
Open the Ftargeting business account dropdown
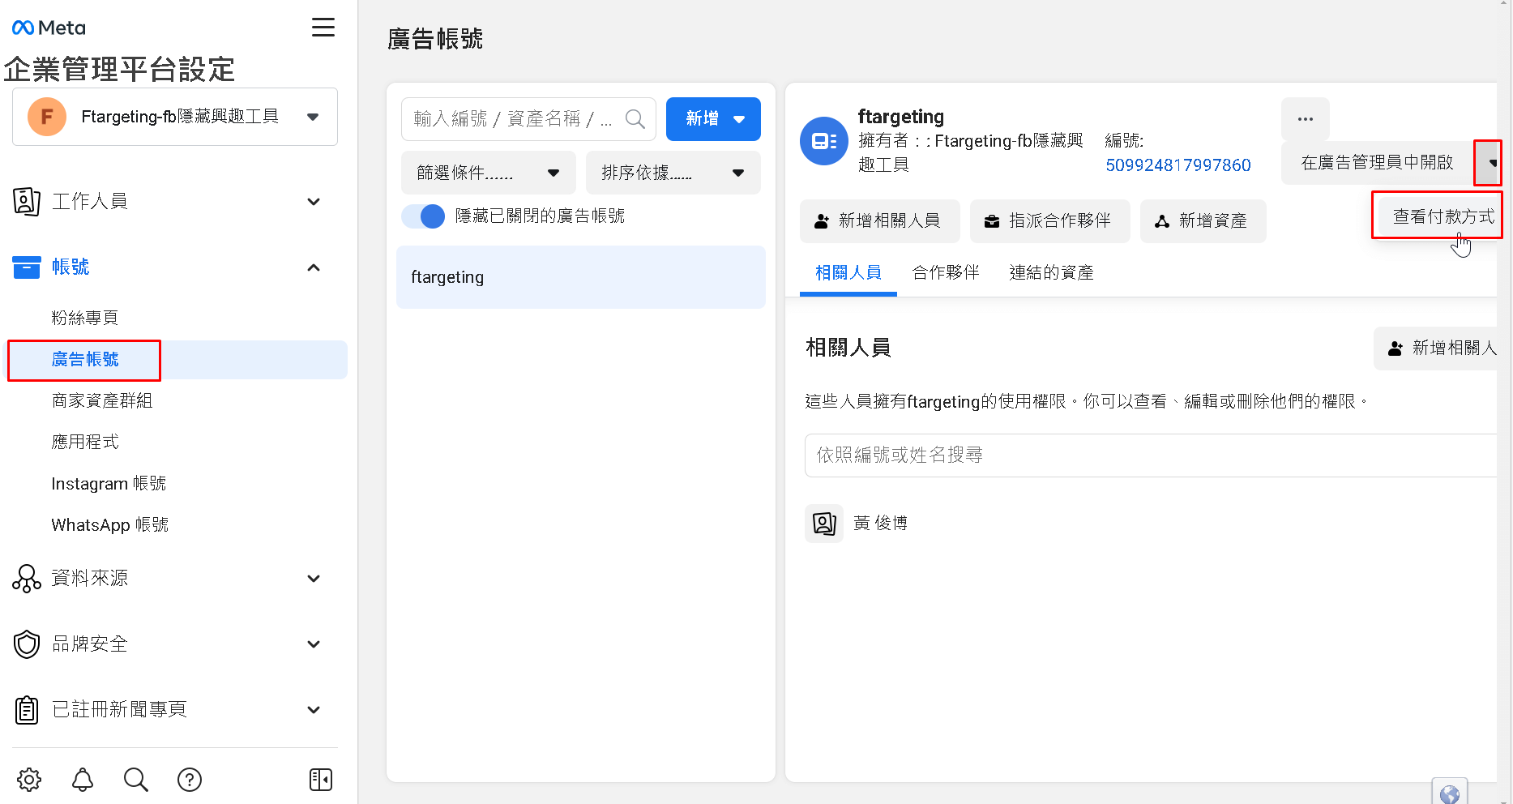coord(175,117)
